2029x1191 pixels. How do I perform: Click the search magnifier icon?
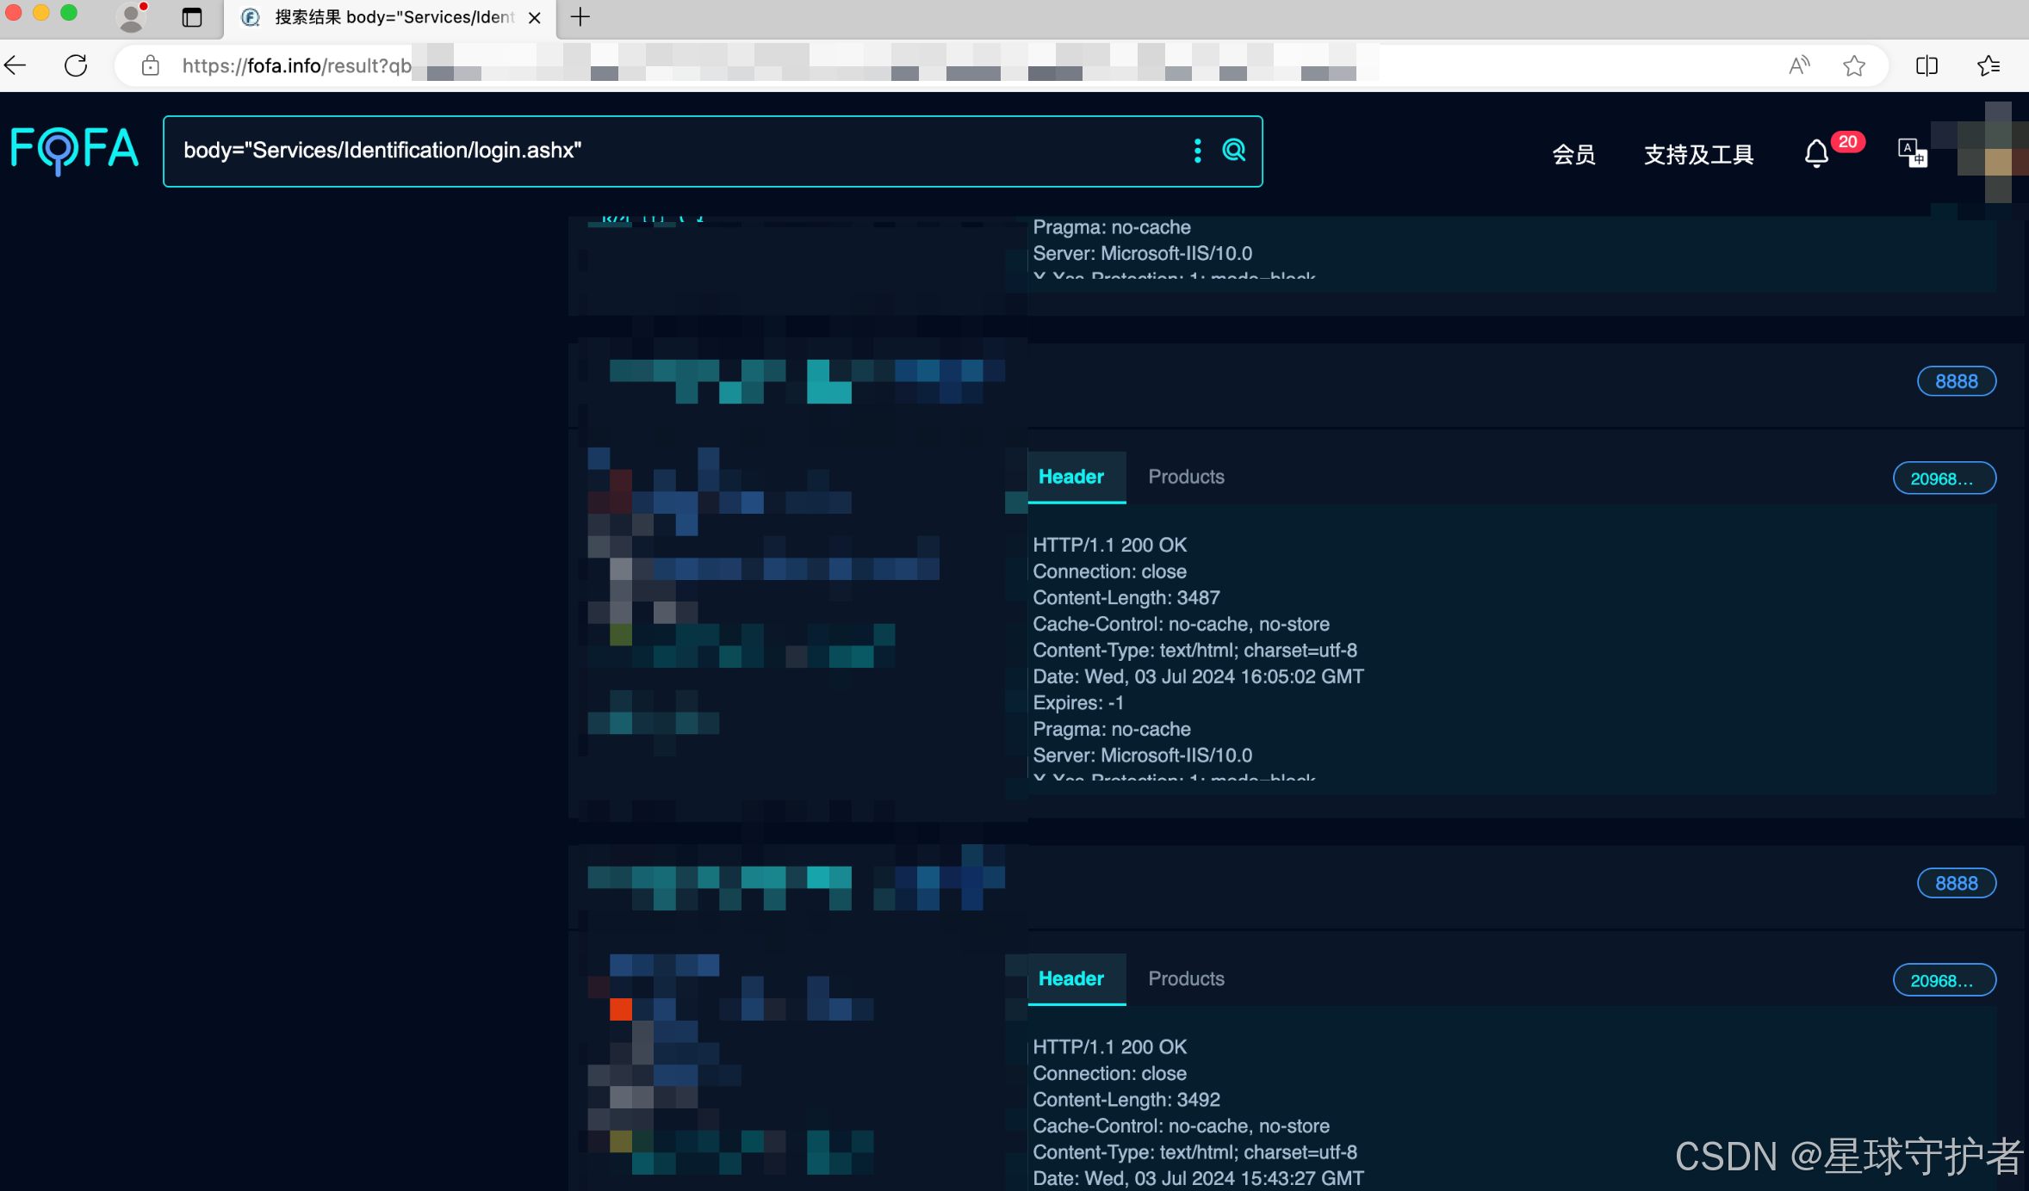[1234, 151]
